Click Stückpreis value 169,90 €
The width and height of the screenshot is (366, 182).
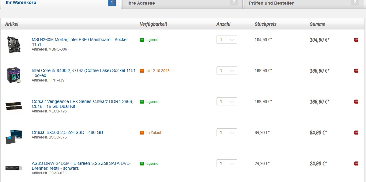coord(263,102)
